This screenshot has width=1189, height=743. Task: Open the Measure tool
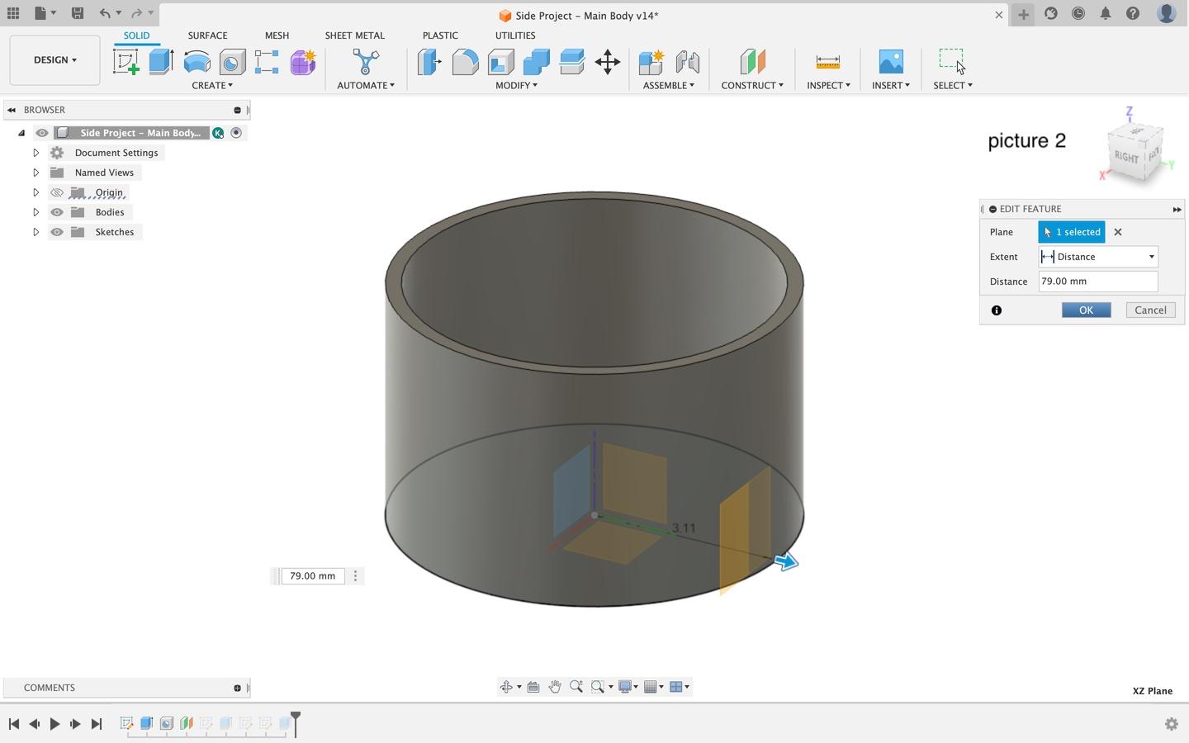point(827,62)
